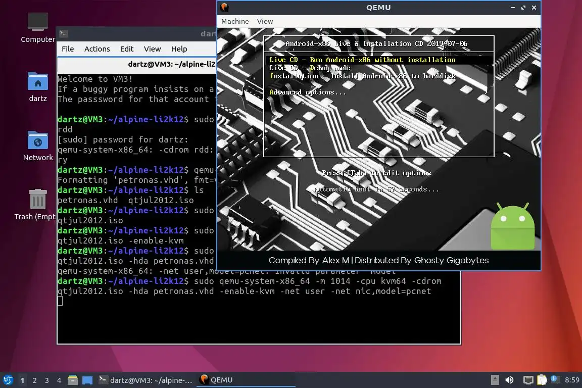
Task: Click the last sudo qemu-system-x86_64 command line
Action: 250,286
